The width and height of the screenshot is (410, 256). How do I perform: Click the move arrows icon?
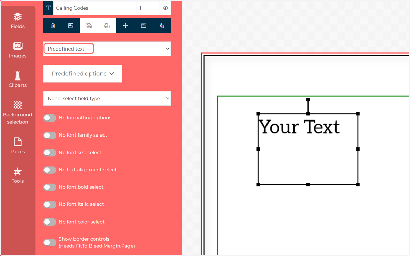(125, 26)
